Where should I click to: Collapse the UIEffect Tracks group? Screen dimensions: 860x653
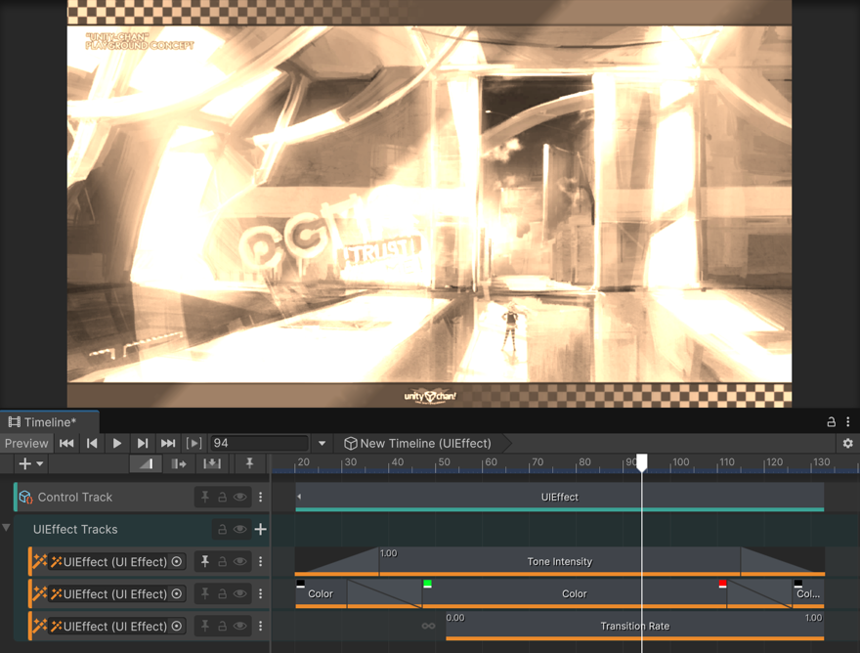[x=6, y=528]
